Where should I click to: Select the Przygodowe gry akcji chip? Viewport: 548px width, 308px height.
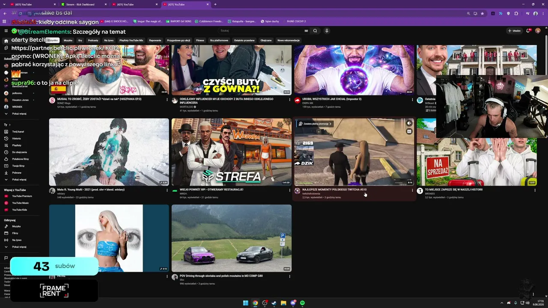pyautogui.click(x=179, y=40)
